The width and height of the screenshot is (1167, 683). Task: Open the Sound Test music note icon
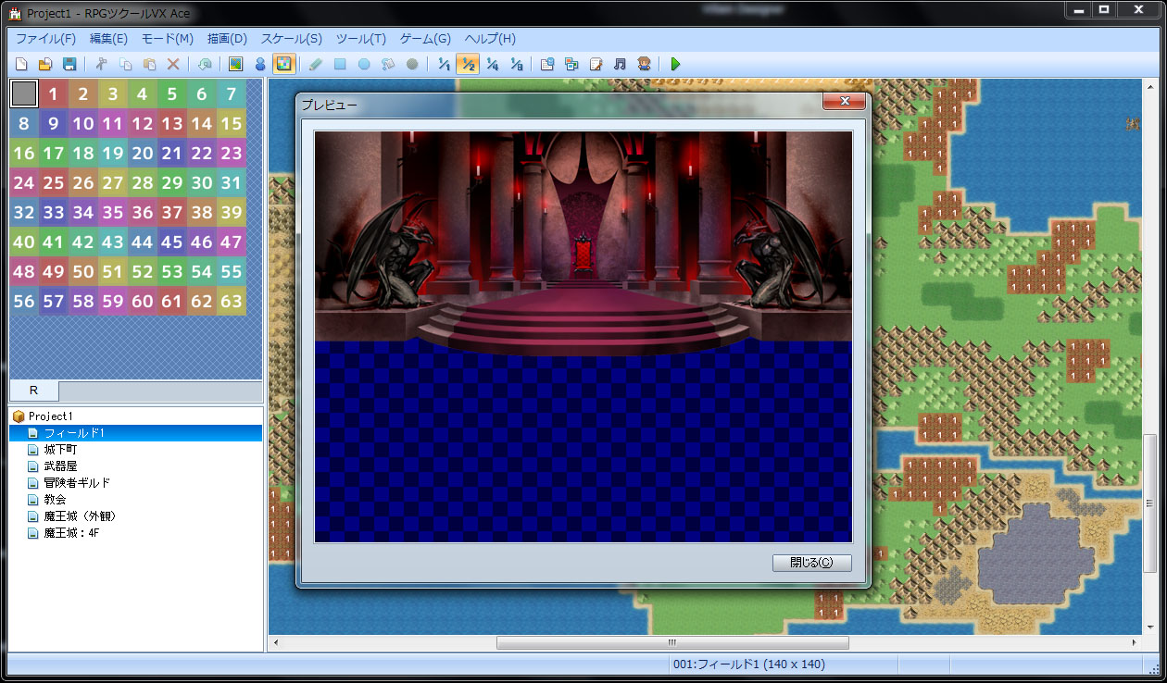620,65
